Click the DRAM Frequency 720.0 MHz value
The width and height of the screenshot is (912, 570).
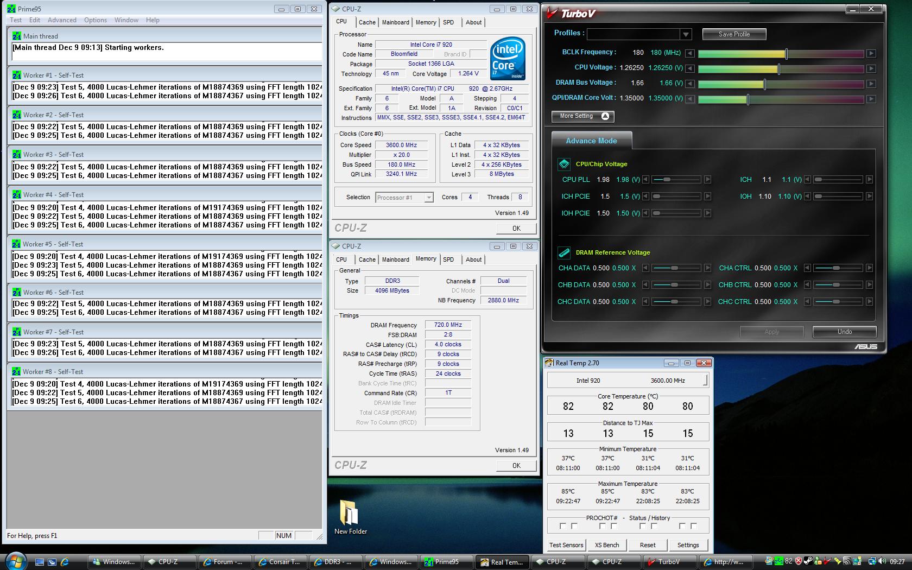pos(448,325)
